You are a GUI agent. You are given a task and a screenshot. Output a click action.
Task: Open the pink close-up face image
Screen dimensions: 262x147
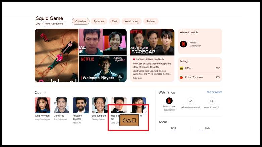coord(91,42)
